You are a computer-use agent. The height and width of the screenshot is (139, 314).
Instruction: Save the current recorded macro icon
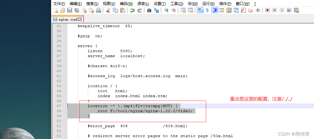pyautogui.click(x=296, y=10)
